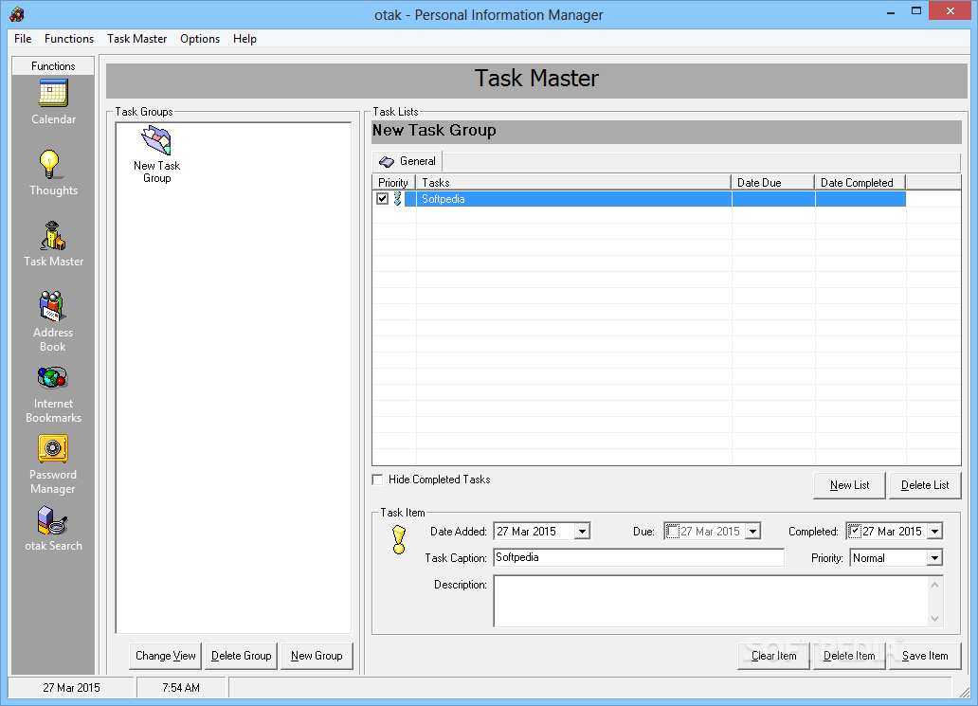The width and height of the screenshot is (978, 706).
Task: Click the priority marker icon on Softpedia row
Action: (397, 199)
